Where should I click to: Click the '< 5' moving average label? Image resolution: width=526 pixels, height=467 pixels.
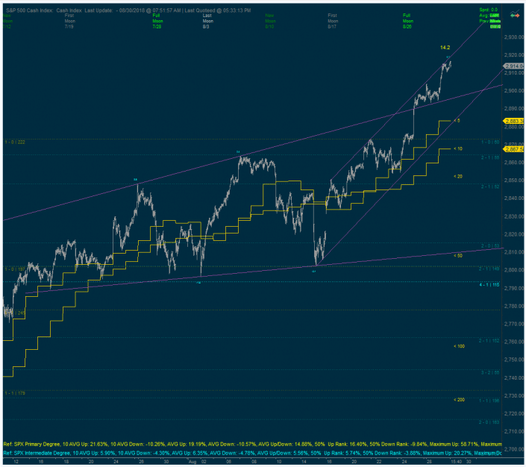pyautogui.click(x=457, y=120)
